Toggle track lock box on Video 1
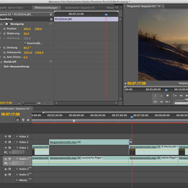 click(14, 147)
